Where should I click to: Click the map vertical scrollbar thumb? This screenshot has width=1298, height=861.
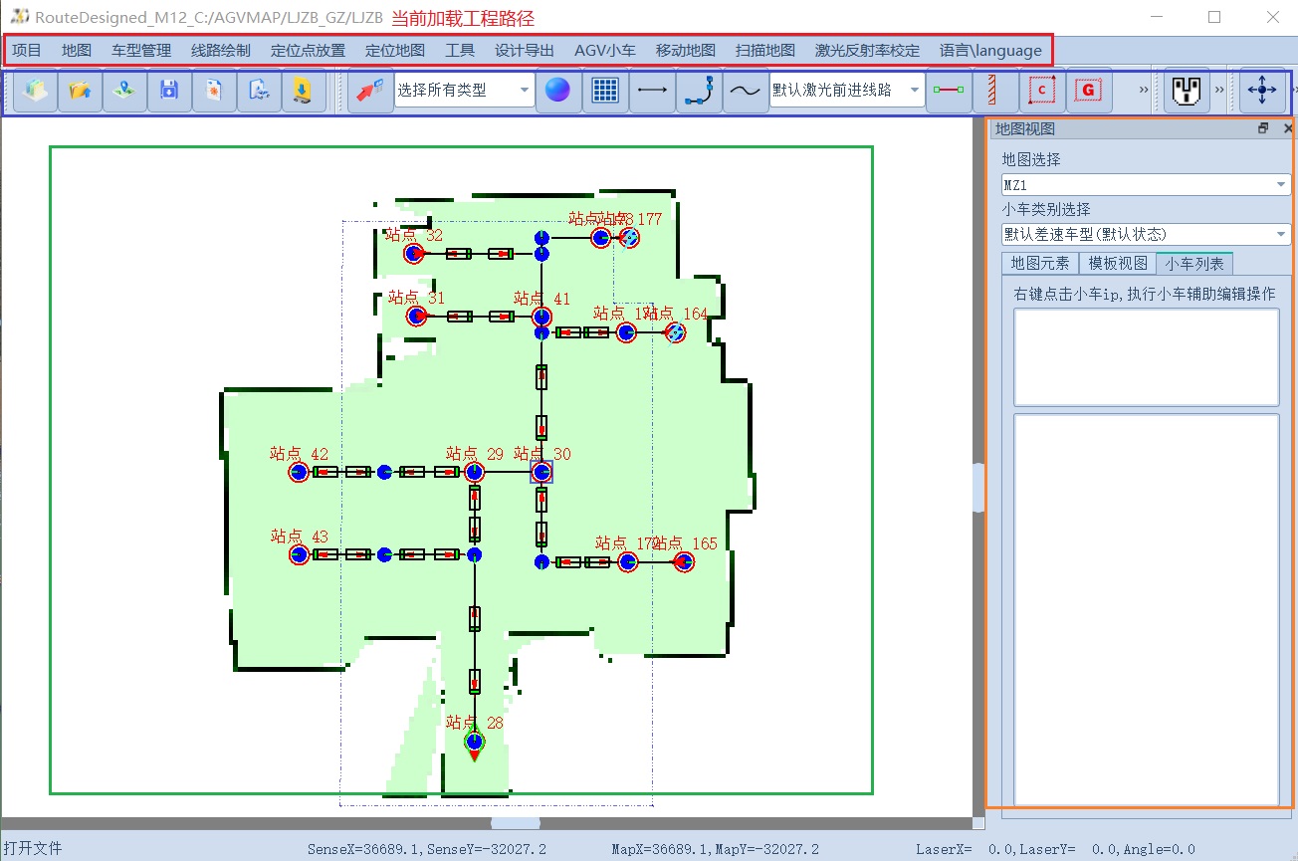[x=977, y=488]
